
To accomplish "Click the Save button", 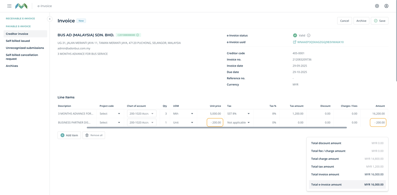I will [380, 21].
